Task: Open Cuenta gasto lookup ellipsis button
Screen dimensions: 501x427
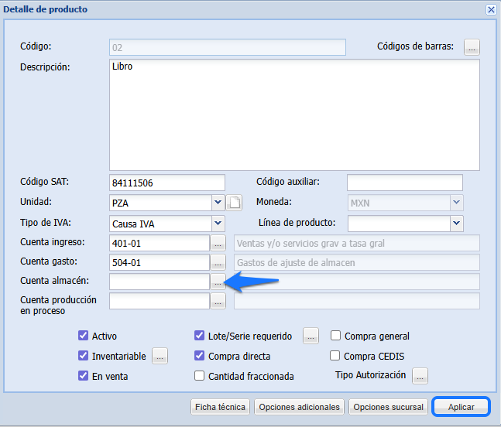Action: [218, 262]
